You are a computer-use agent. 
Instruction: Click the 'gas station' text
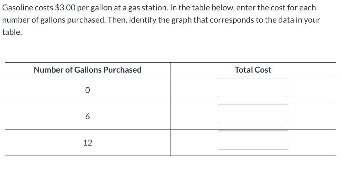pos(147,8)
